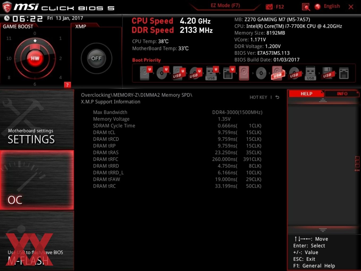Click the Game Boost dial number 4
Viewport: 361px width, 271px height.
point(61,77)
